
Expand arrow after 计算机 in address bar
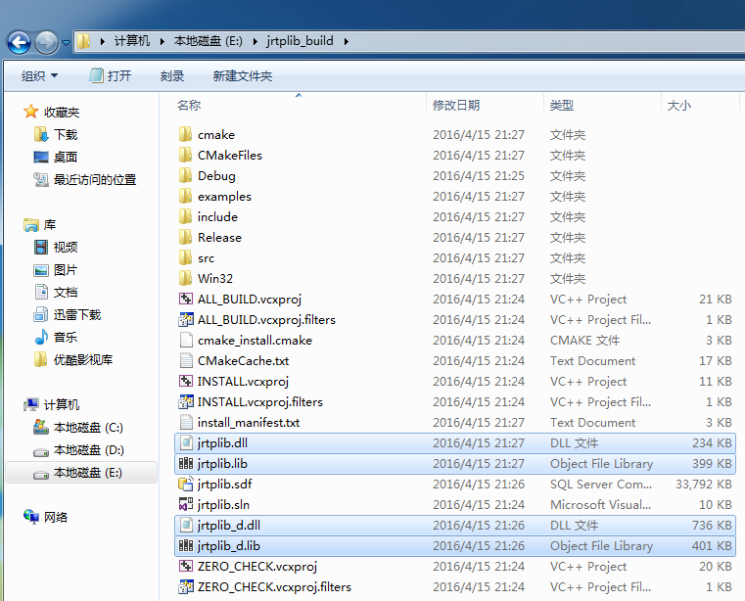tap(162, 41)
